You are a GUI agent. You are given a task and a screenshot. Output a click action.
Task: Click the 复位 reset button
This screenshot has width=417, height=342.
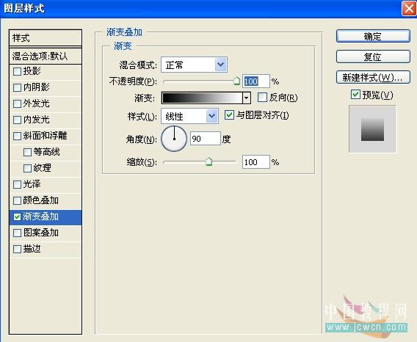[373, 57]
